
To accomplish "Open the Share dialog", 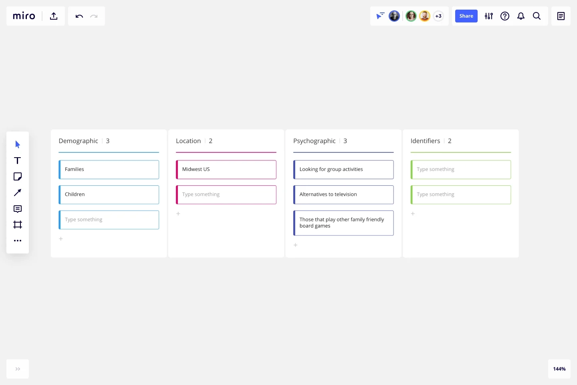I will (466, 16).
